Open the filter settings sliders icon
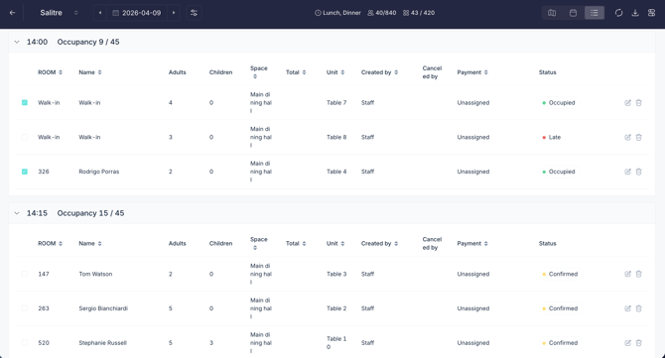This screenshot has height=358, width=665. [194, 13]
